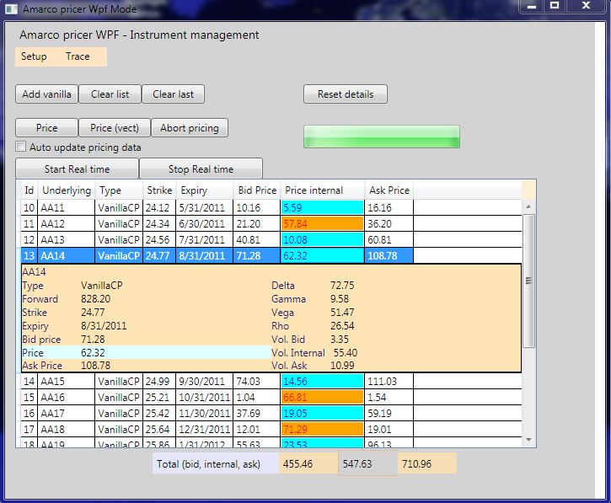
Task: Stop Real time updates
Action: (201, 169)
